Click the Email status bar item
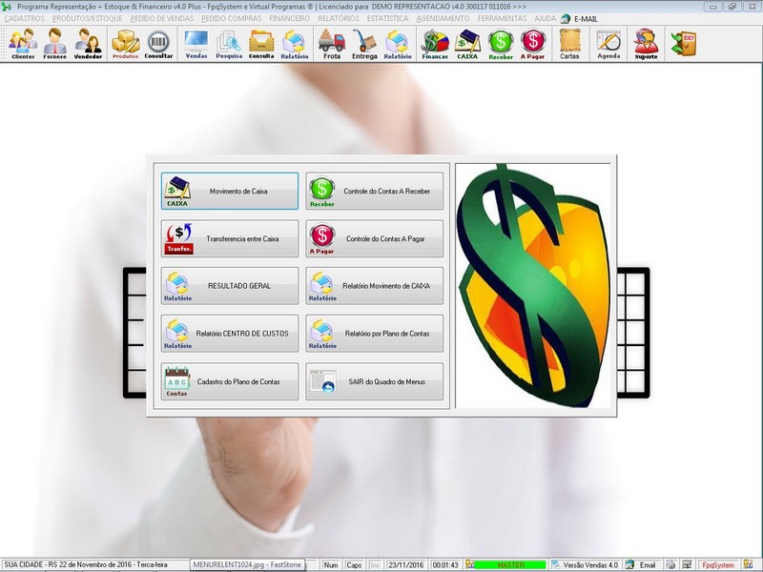 point(642,565)
